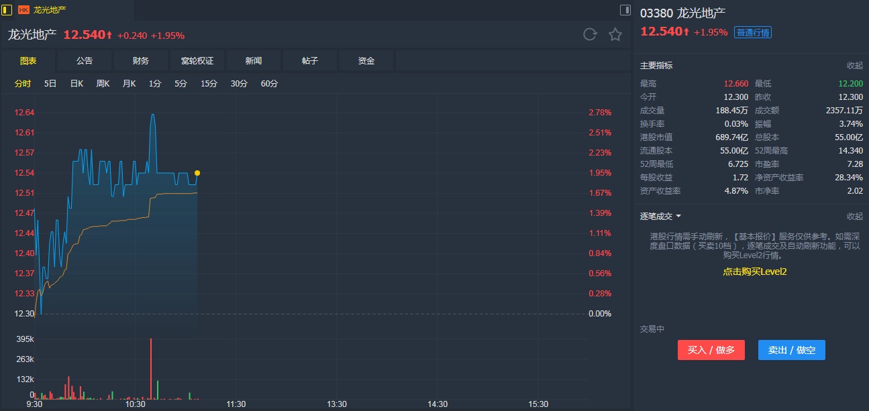
Task: Switch chart to 60分 interval
Action: point(269,84)
